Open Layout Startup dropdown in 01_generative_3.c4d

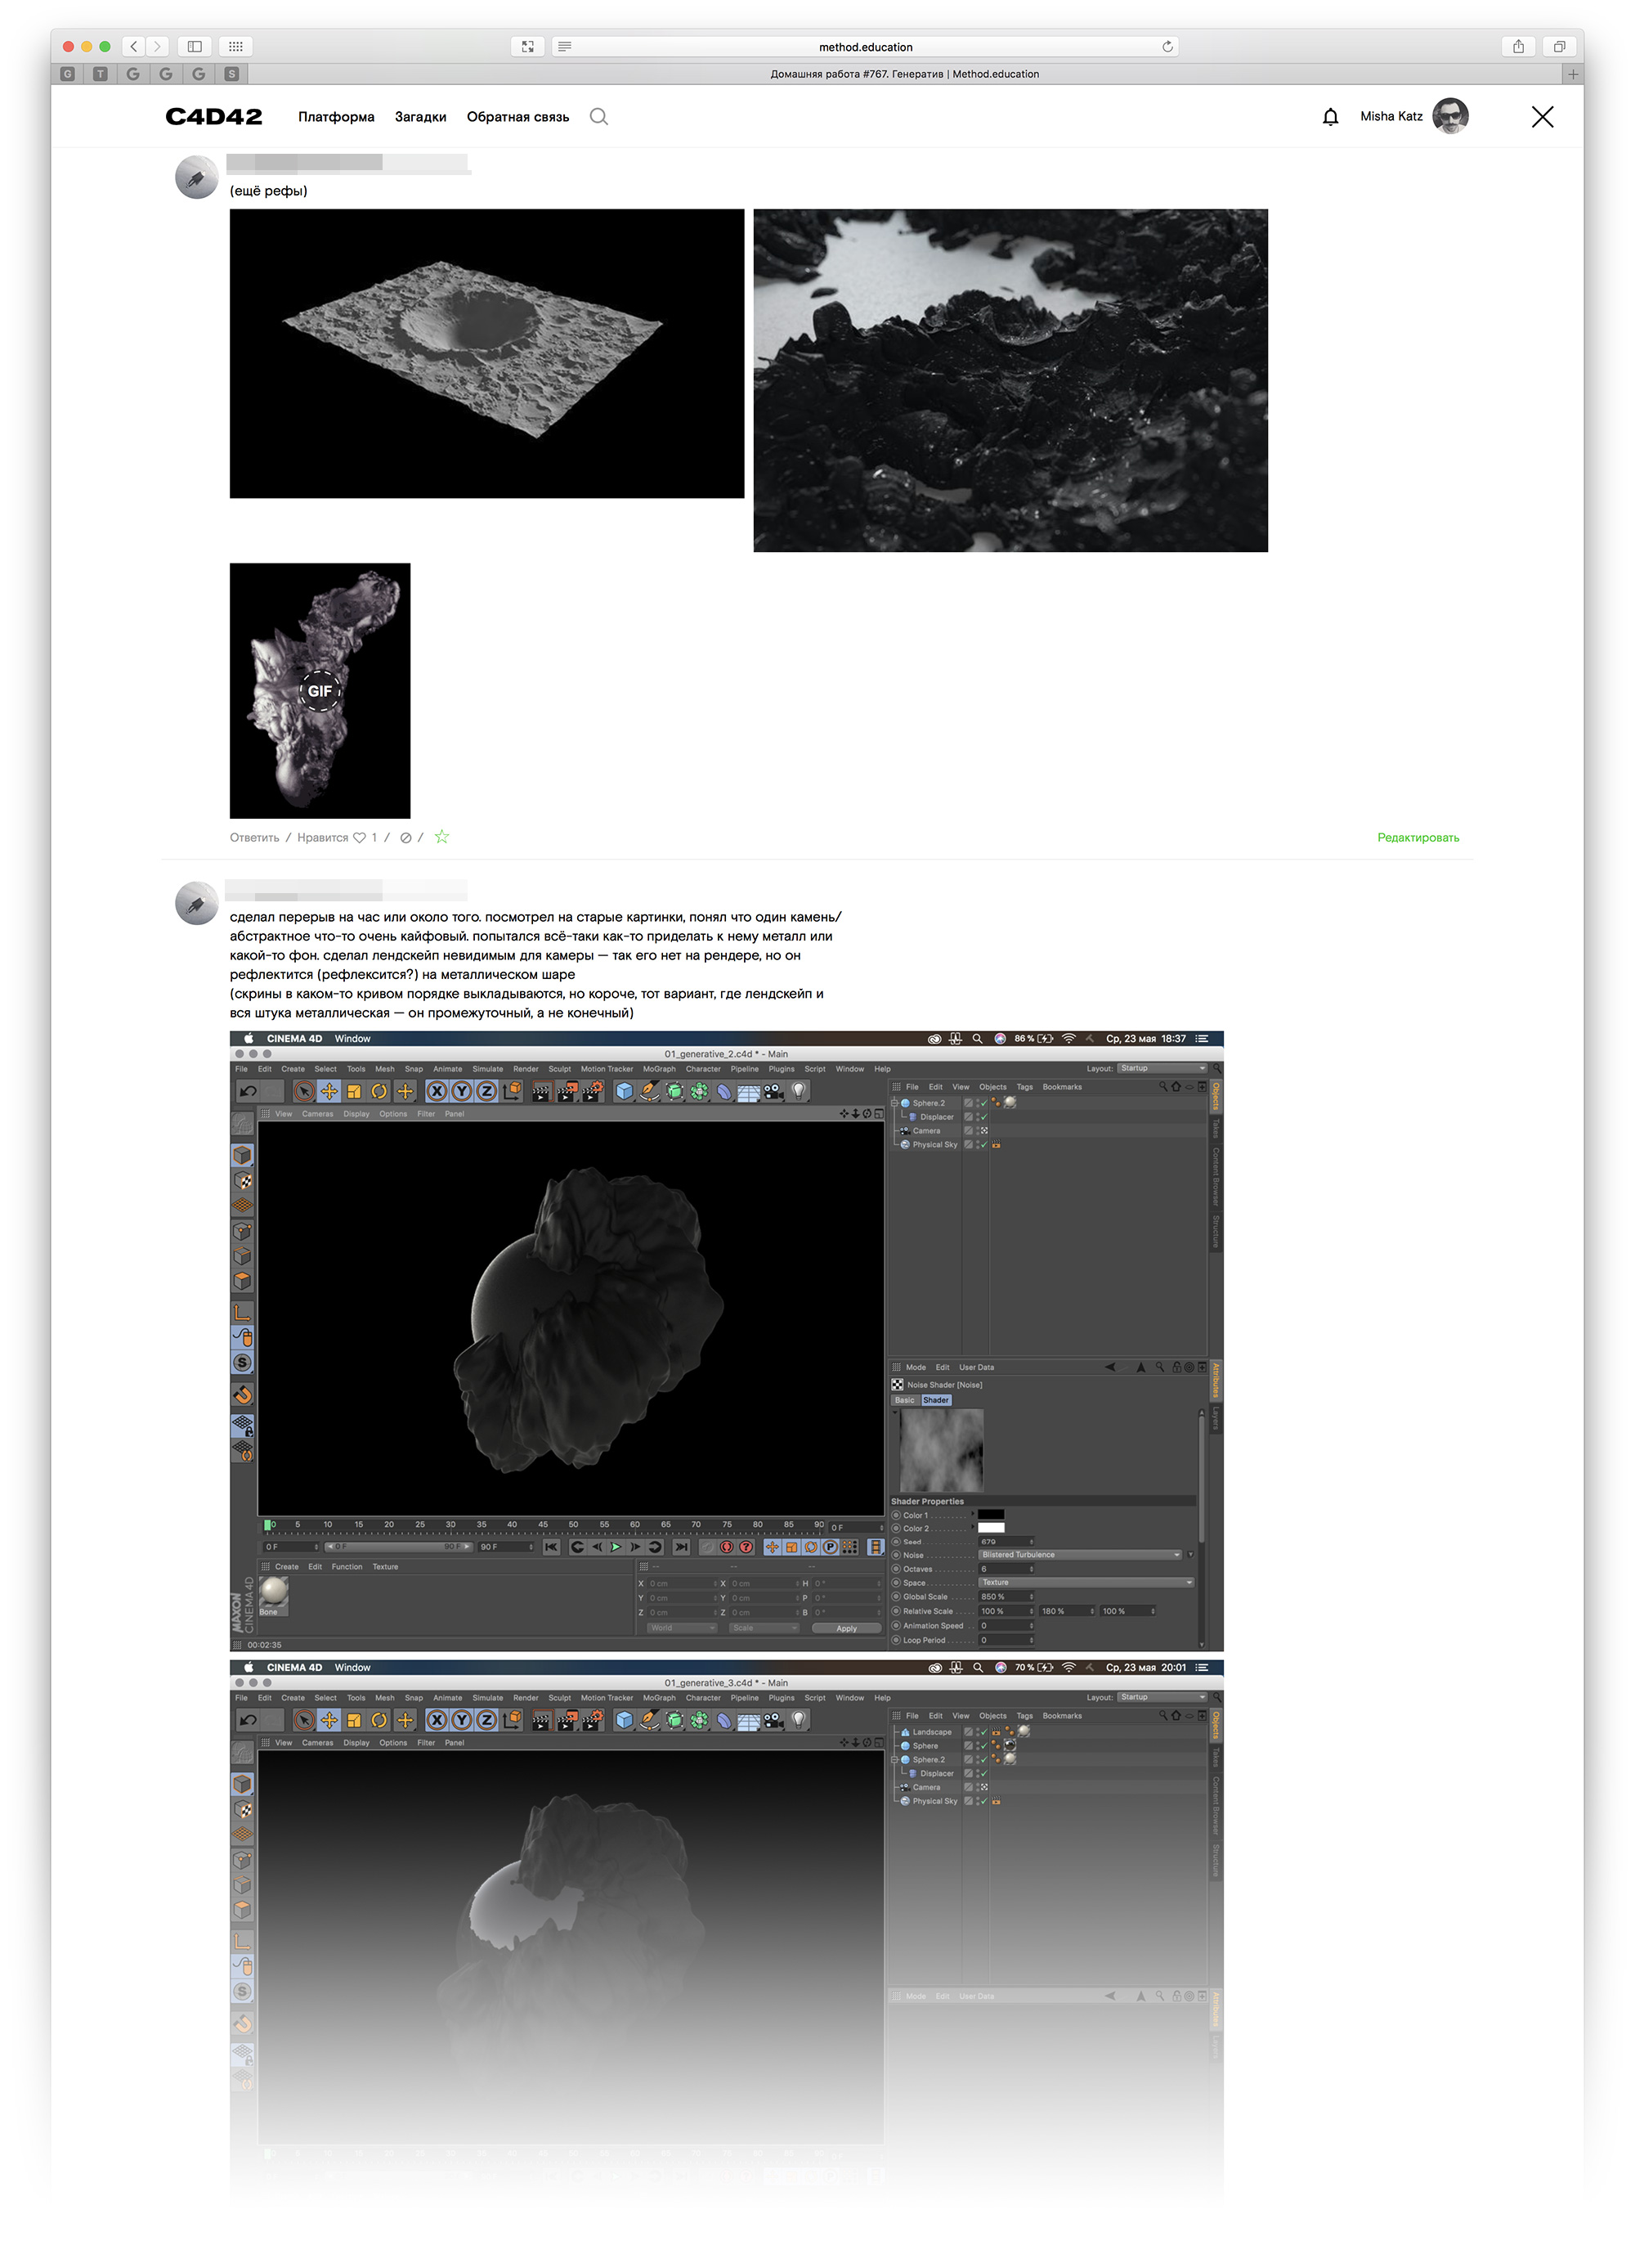tap(1162, 1697)
